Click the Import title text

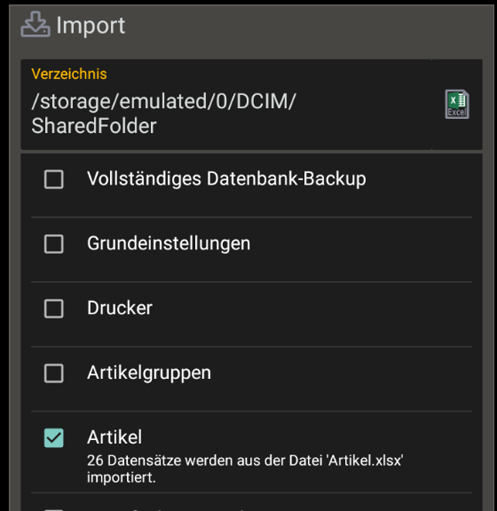[91, 26]
